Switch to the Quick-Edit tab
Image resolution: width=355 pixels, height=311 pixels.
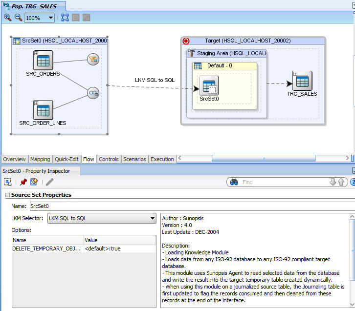pos(67,159)
